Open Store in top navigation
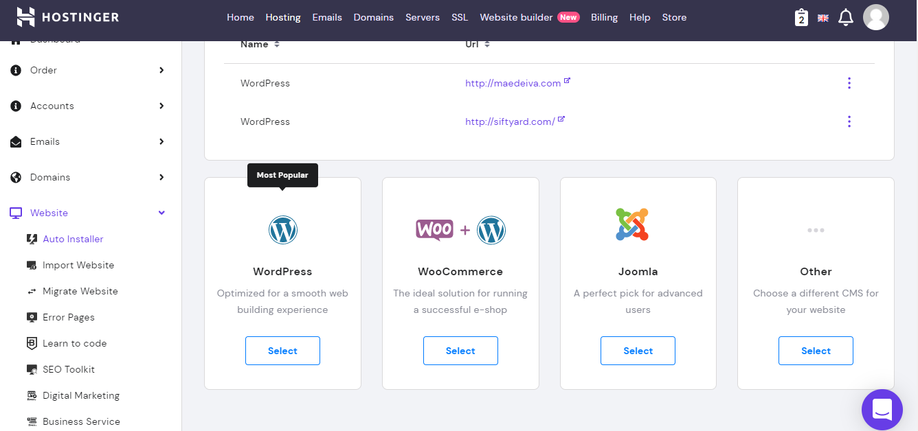Viewport: 918px width, 431px height. (x=674, y=17)
